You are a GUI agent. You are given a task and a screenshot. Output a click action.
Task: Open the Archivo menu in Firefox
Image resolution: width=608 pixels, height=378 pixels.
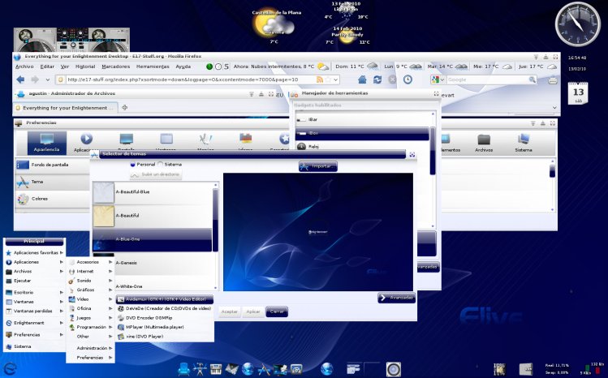click(x=24, y=67)
